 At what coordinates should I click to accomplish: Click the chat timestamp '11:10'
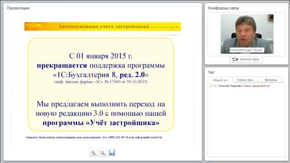[x=214, y=86]
